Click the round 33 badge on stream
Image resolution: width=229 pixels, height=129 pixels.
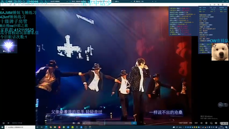(x=220, y=105)
